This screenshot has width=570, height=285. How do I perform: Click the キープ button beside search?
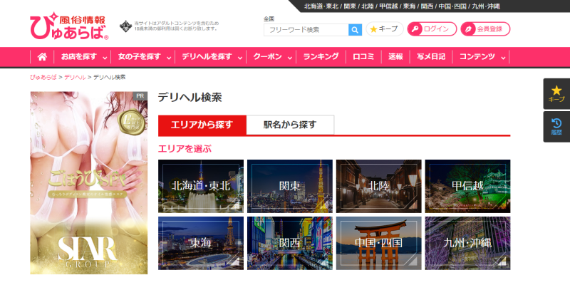[384, 29]
